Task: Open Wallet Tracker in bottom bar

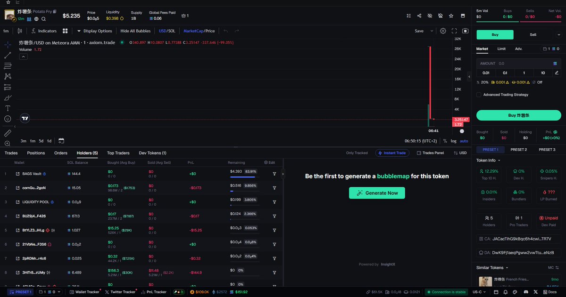Action: point(84,292)
